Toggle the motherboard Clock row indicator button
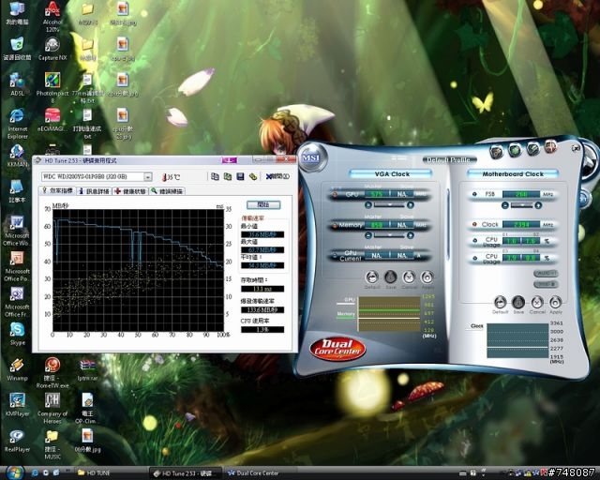 [474, 224]
